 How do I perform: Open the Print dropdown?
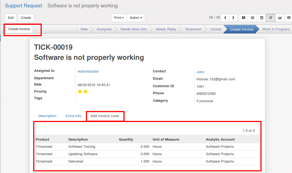(119, 18)
